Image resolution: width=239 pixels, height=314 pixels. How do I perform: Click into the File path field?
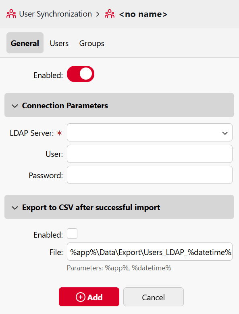coord(150,251)
